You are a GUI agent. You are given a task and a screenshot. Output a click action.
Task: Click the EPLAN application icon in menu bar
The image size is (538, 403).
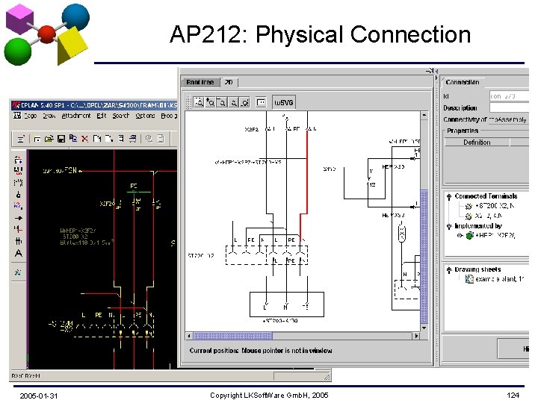pos(17,116)
